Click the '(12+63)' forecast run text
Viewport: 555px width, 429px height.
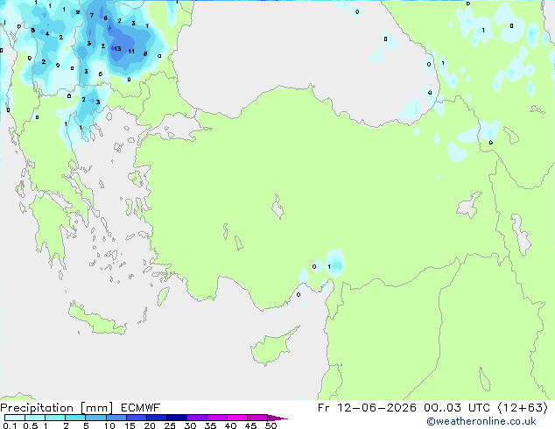[x=523, y=408]
